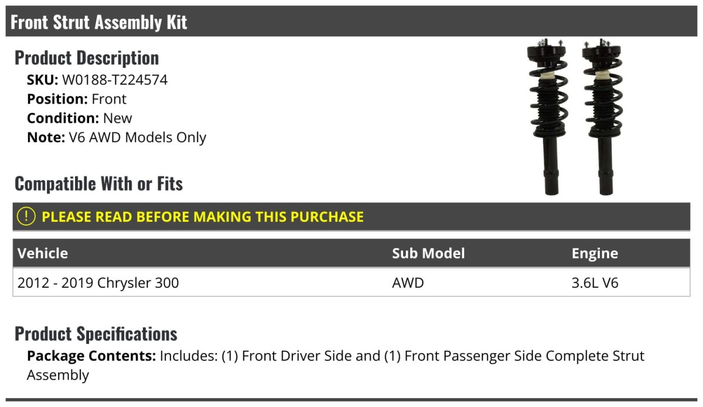Click the Package Contents label
This screenshot has width=703, height=407.
click(x=91, y=356)
